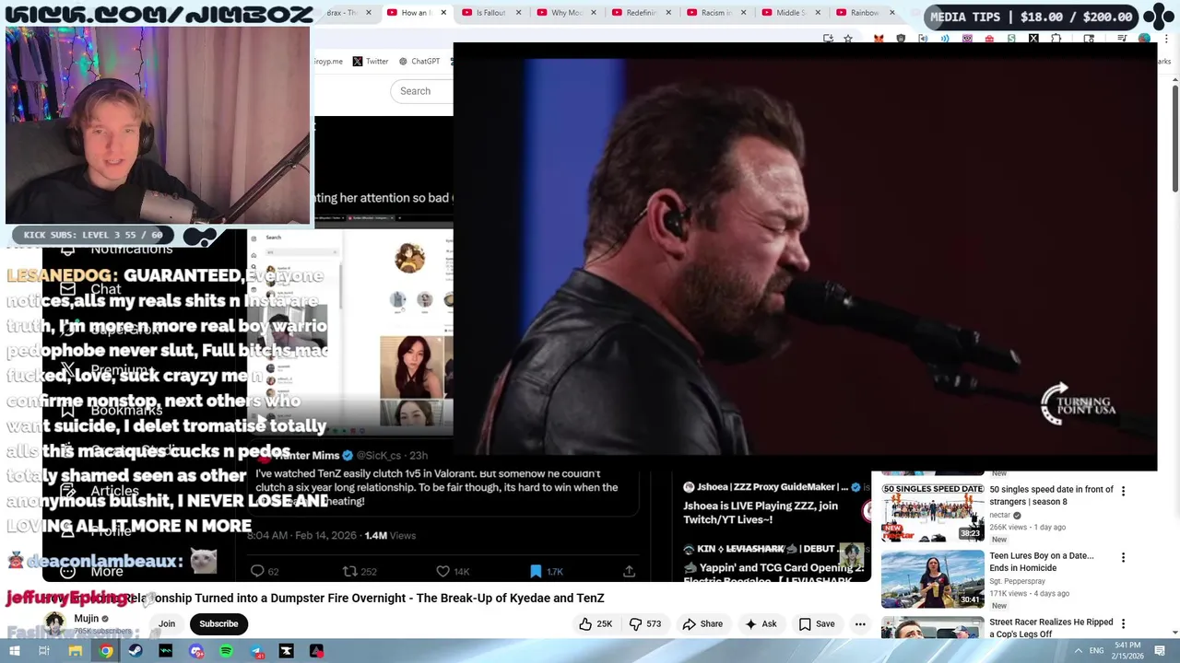Screen dimensions: 1180x663
Task: Join the Mujin channel membership
Action: pos(167,623)
